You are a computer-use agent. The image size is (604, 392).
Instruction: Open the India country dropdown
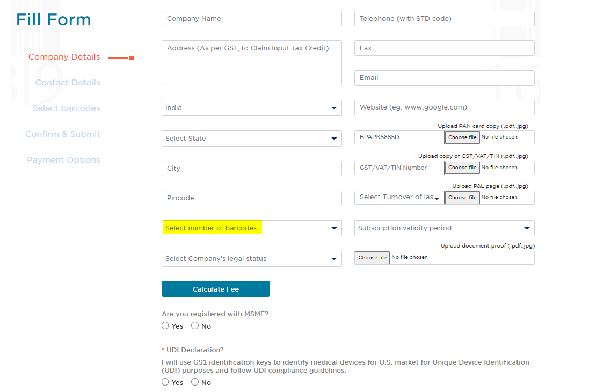coord(252,108)
